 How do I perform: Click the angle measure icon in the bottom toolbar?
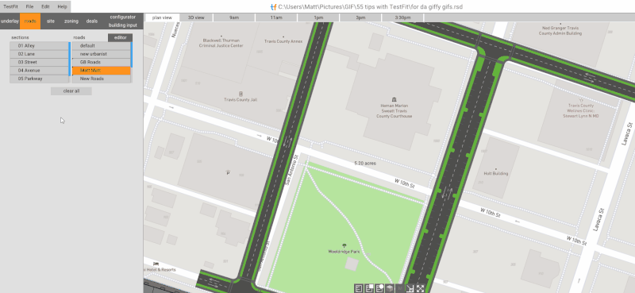click(410, 288)
